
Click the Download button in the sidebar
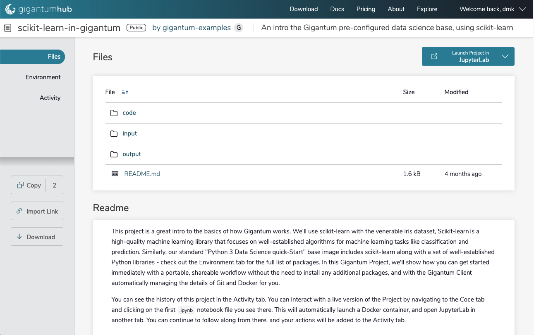click(x=37, y=237)
